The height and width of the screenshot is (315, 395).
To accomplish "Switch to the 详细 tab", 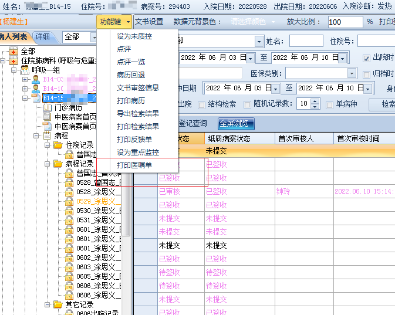I will coord(43,37).
